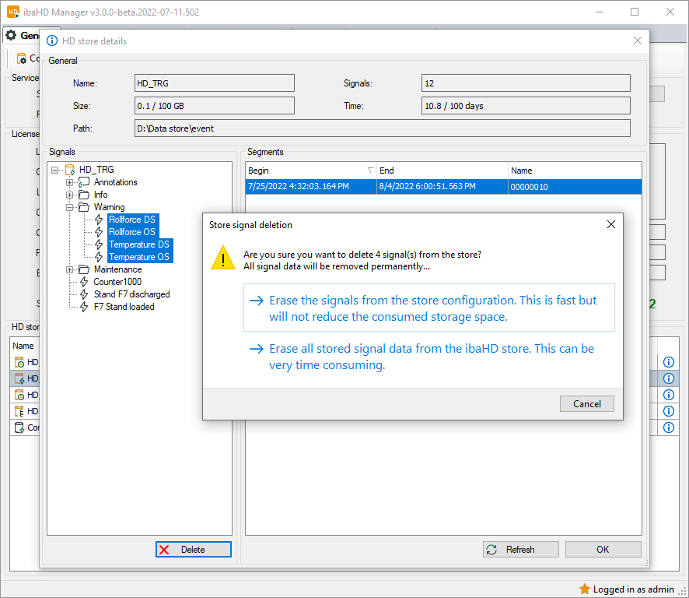The width and height of the screenshot is (689, 598).
Task: Click the red X icon on Delete button
Action: (x=164, y=550)
